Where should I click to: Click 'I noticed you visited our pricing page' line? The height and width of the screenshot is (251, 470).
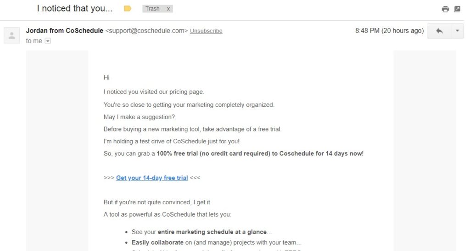(154, 92)
